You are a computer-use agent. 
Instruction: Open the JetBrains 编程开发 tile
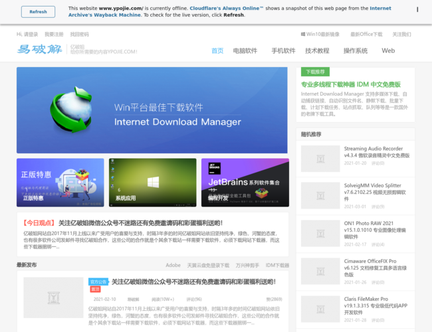point(245,182)
